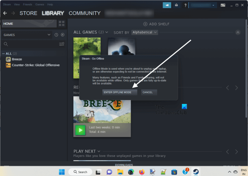Open the account name dropdown

pyautogui.click(x=203, y=5)
